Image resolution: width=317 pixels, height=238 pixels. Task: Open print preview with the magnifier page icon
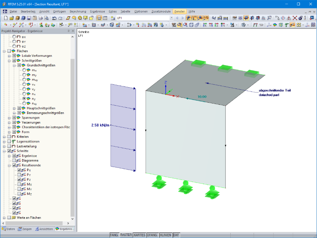[46, 18]
